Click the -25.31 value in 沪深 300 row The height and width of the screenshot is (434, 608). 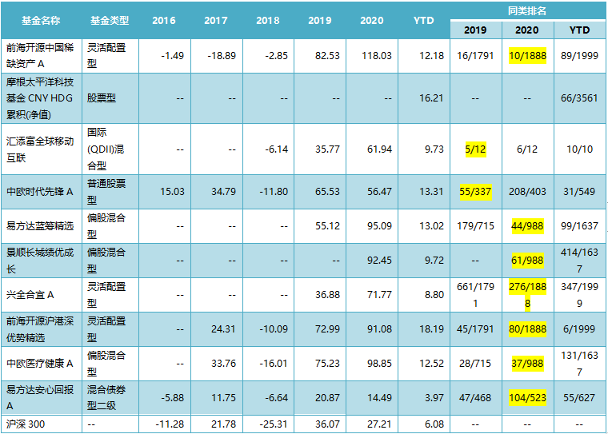pyautogui.click(x=273, y=424)
